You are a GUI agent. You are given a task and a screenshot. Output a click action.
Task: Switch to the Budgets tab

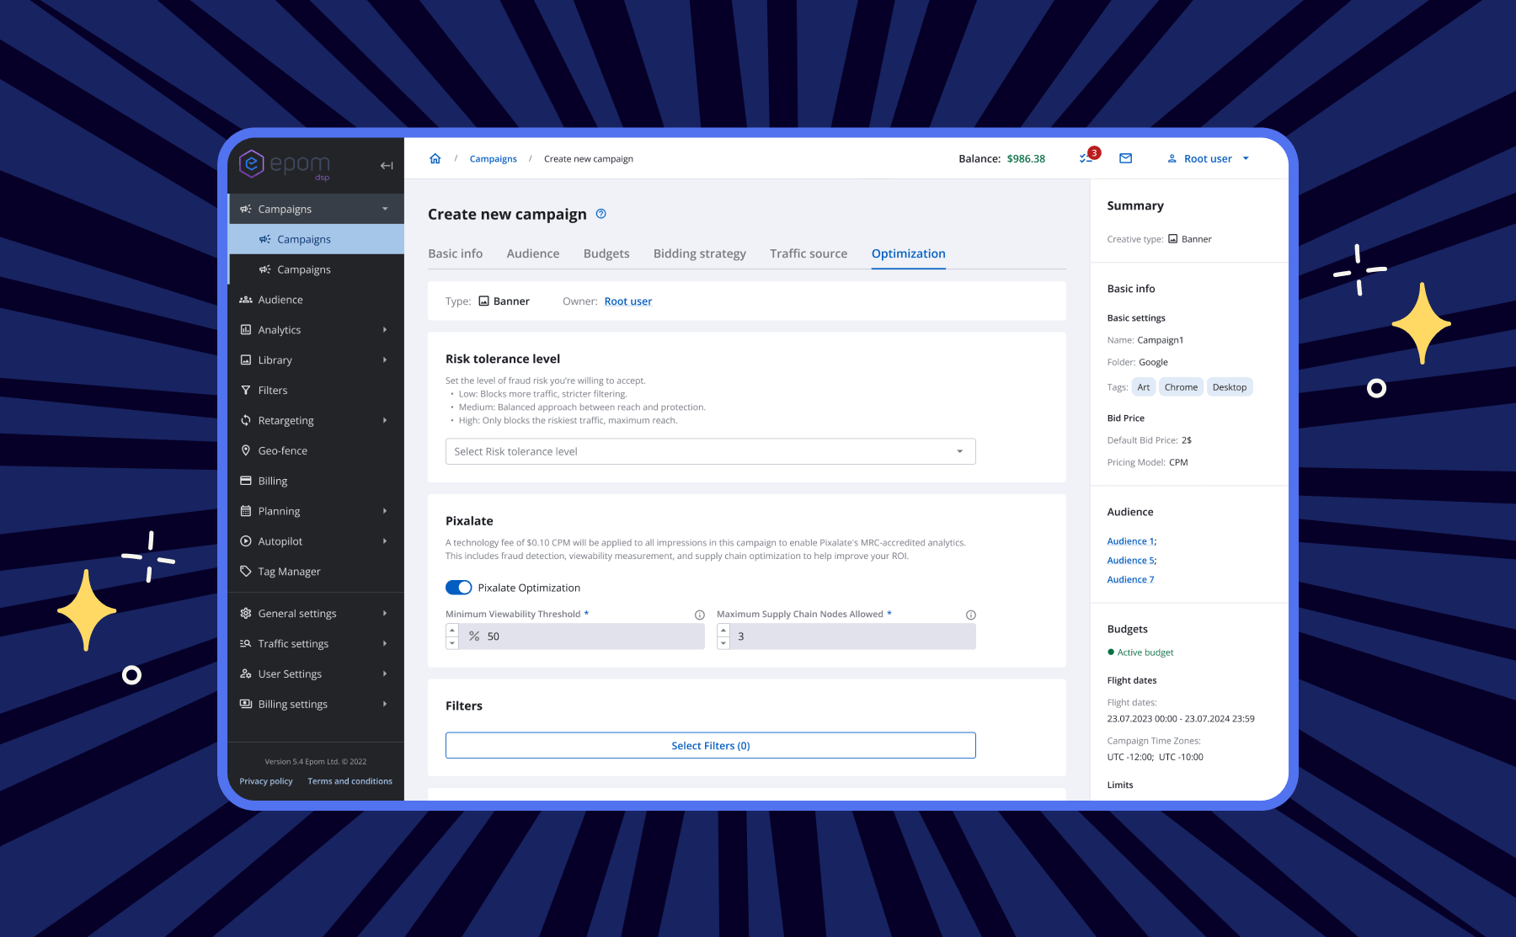tap(606, 253)
